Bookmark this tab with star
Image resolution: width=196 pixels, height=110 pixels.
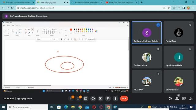click(169, 8)
